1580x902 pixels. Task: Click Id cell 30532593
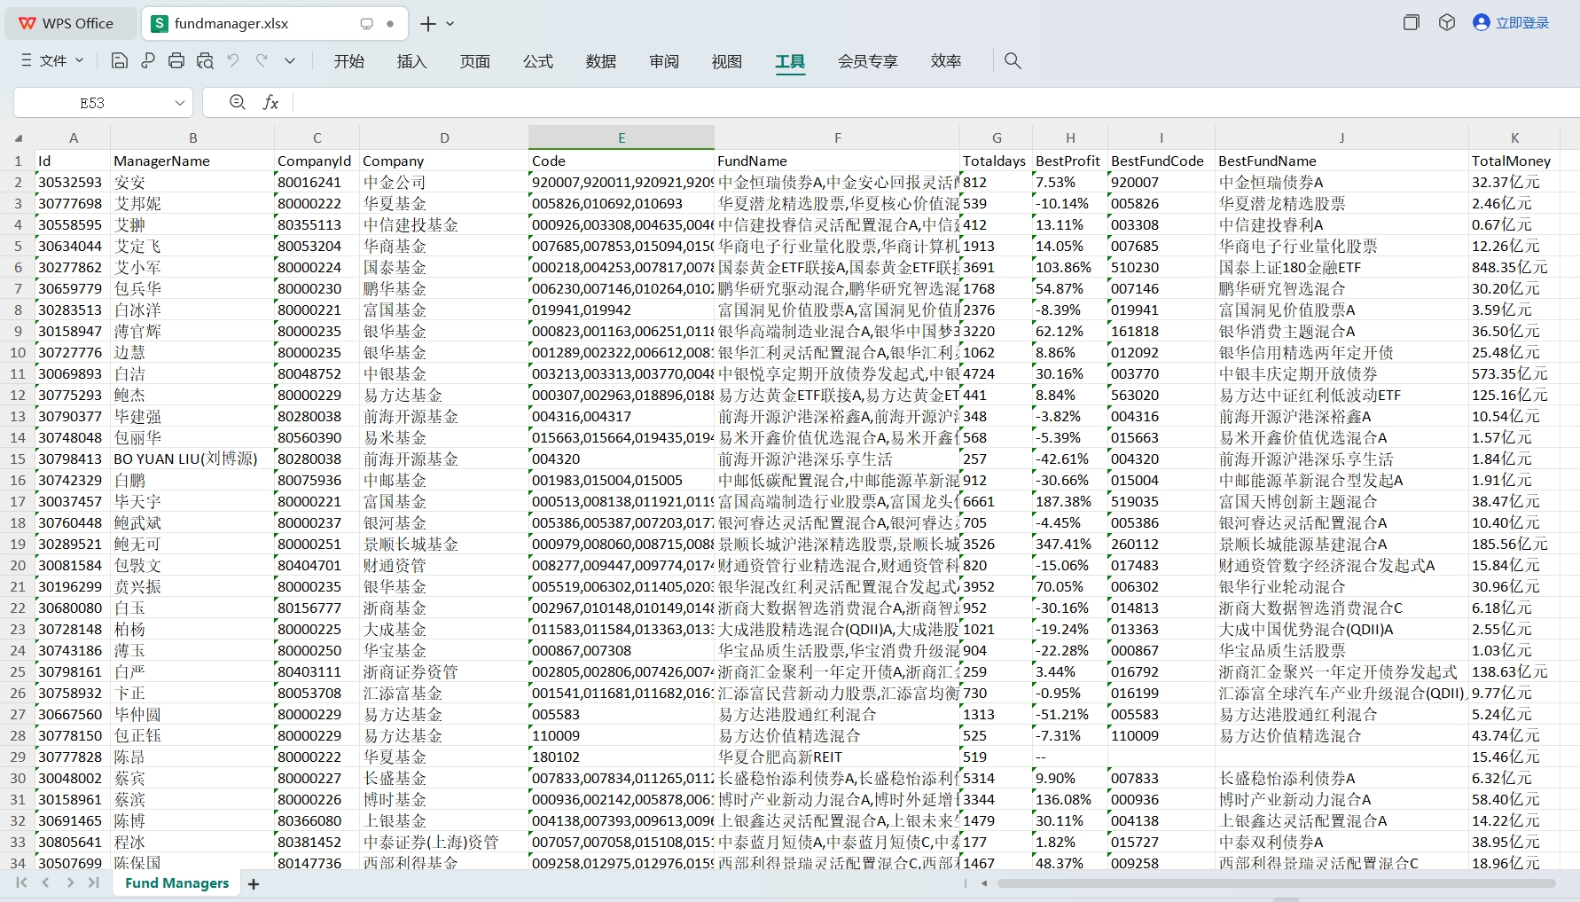pos(73,182)
